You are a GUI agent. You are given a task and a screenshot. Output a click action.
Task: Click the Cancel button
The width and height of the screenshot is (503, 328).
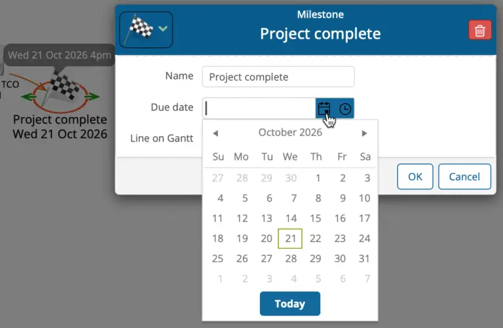(x=464, y=177)
